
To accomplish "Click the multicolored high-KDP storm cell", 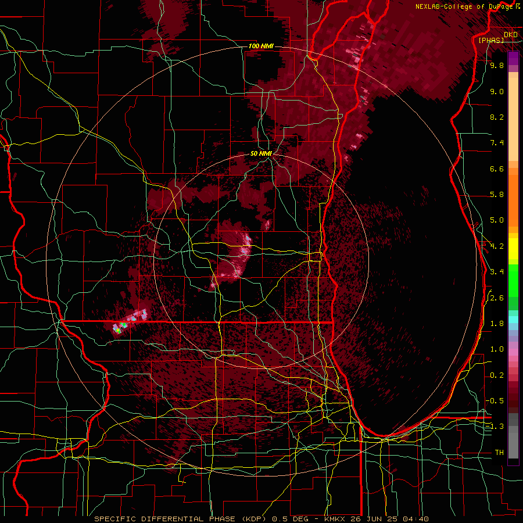I will (130, 321).
